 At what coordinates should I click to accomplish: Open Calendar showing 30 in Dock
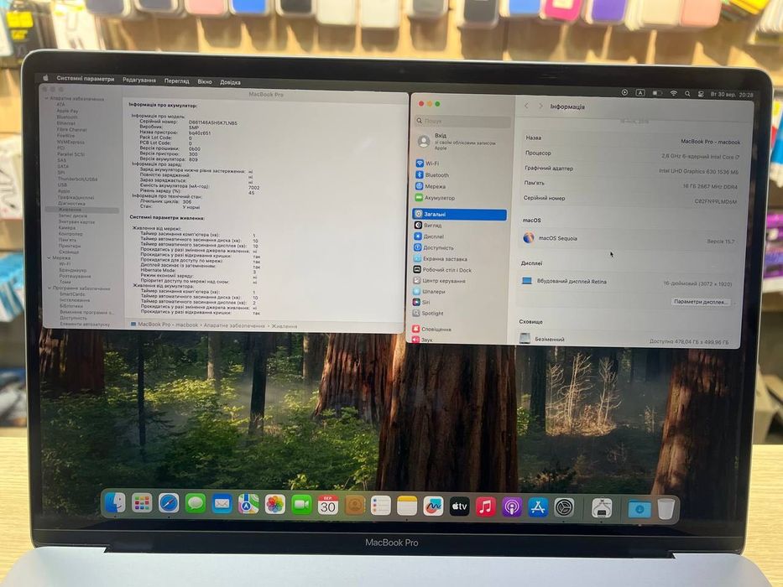click(327, 506)
